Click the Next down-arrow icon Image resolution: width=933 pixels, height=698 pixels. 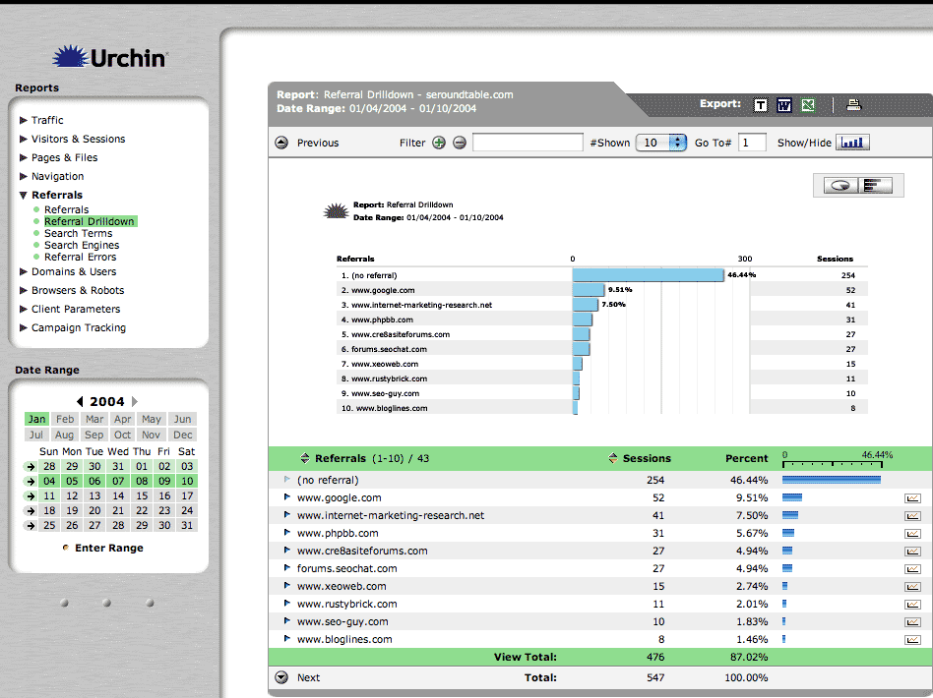tap(281, 677)
